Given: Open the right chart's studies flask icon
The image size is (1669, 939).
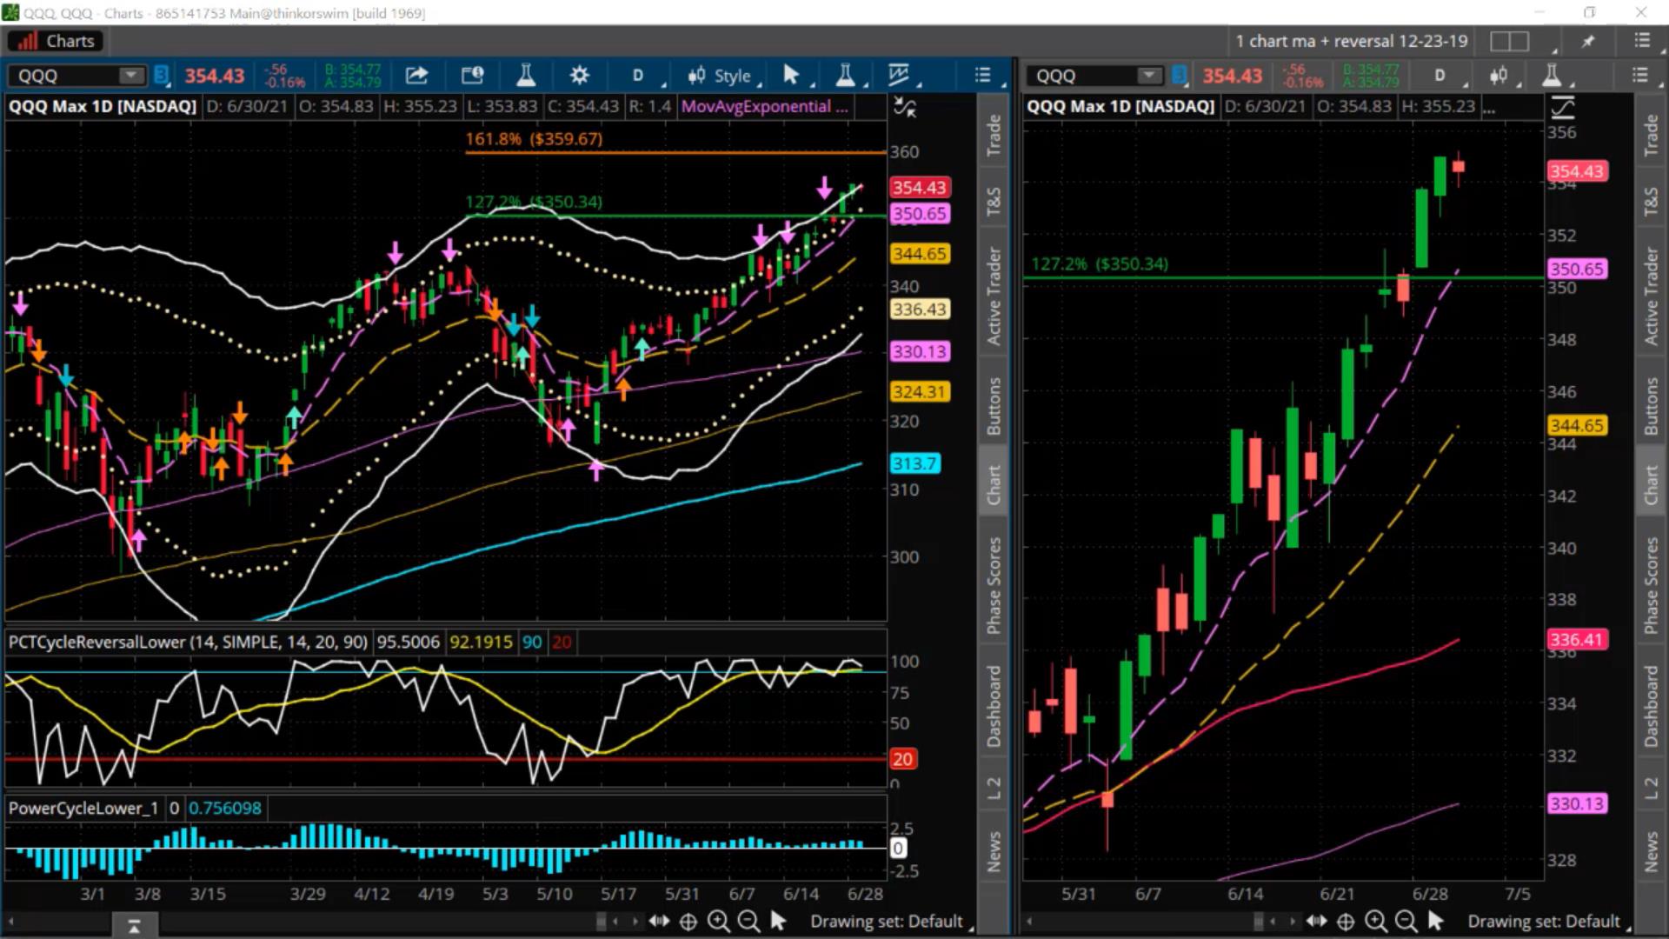Looking at the screenshot, I should click(x=1552, y=76).
